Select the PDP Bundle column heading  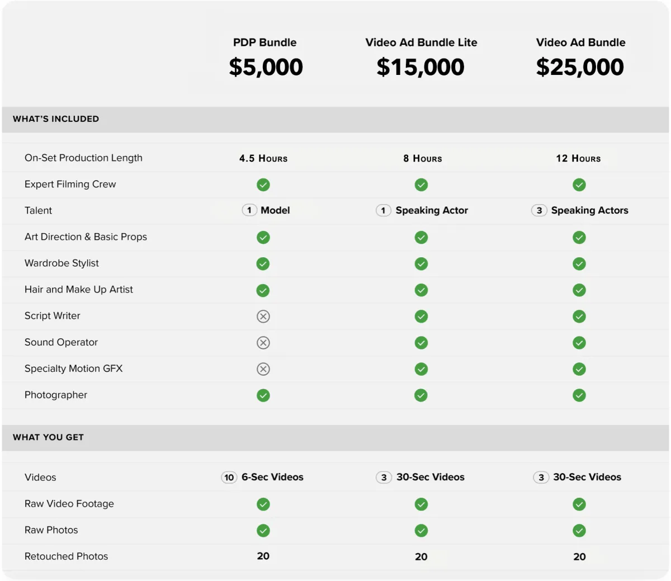pyautogui.click(x=264, y=42)
